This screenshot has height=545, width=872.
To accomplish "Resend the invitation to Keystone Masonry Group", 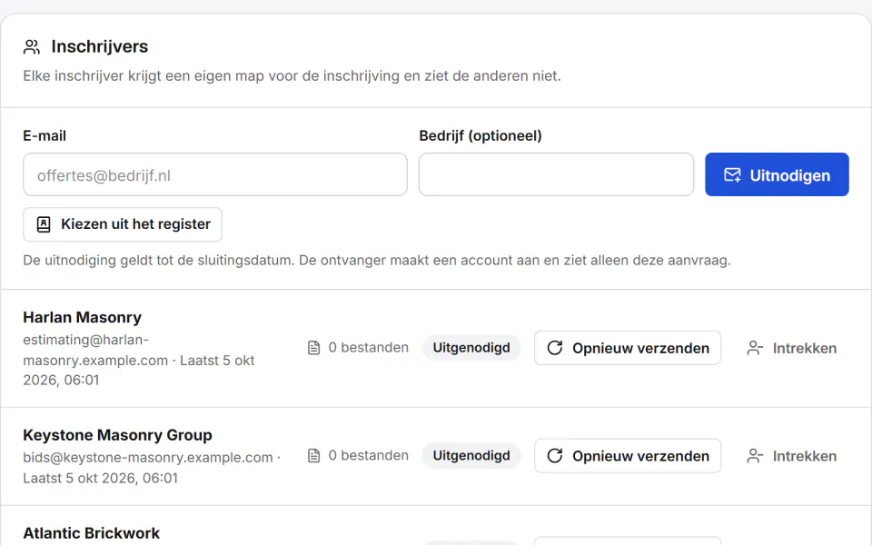I will click(x=628, y=456).
